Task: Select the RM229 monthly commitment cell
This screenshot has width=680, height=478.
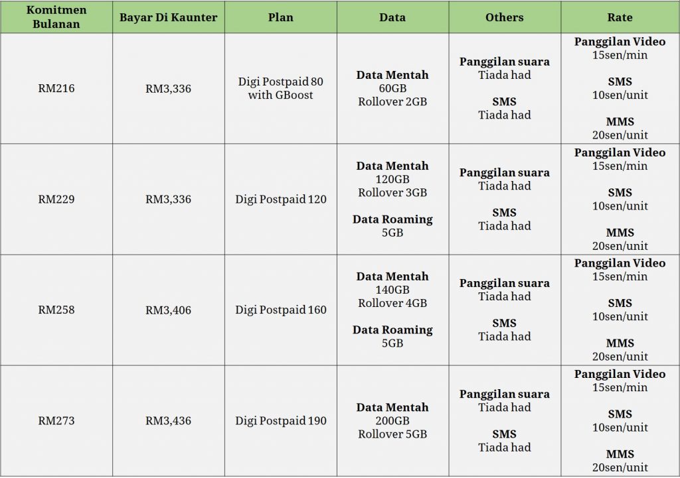Action: tap(56, 199)
